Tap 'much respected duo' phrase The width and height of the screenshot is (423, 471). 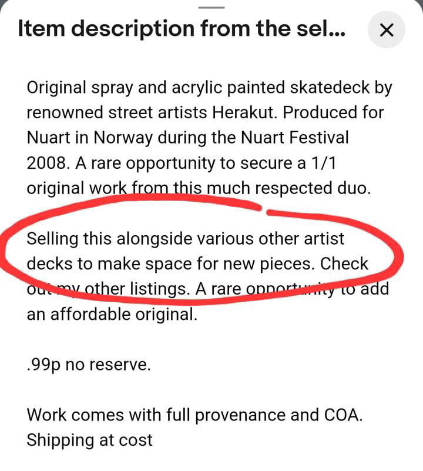[289, 189]
